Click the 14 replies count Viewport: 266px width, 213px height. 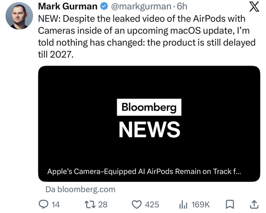56,205
